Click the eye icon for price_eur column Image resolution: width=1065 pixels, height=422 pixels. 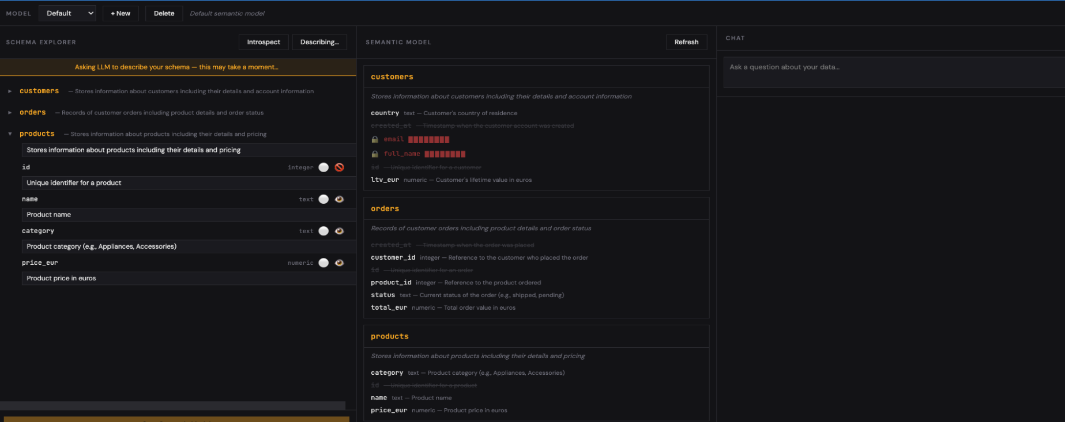point(340,263)
